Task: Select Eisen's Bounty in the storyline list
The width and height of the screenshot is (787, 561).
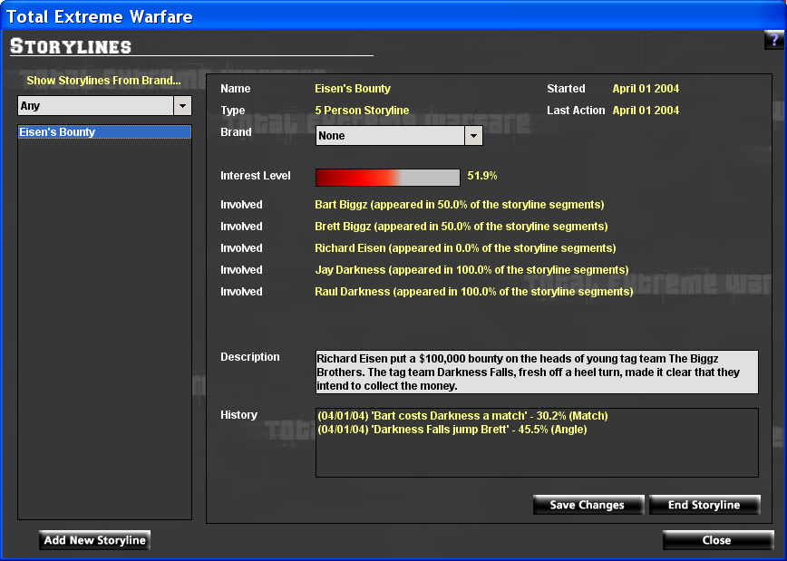Action: click(x=104, y=132)
